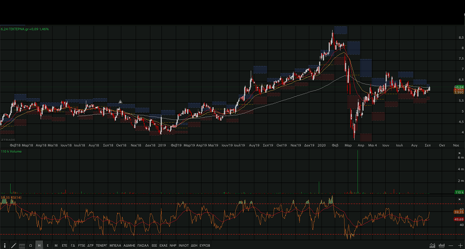Click the ΓΕΚΤΕΡΝΑ.gr symbol label
This screenshot has width=465, height=249.
(22, 29)
